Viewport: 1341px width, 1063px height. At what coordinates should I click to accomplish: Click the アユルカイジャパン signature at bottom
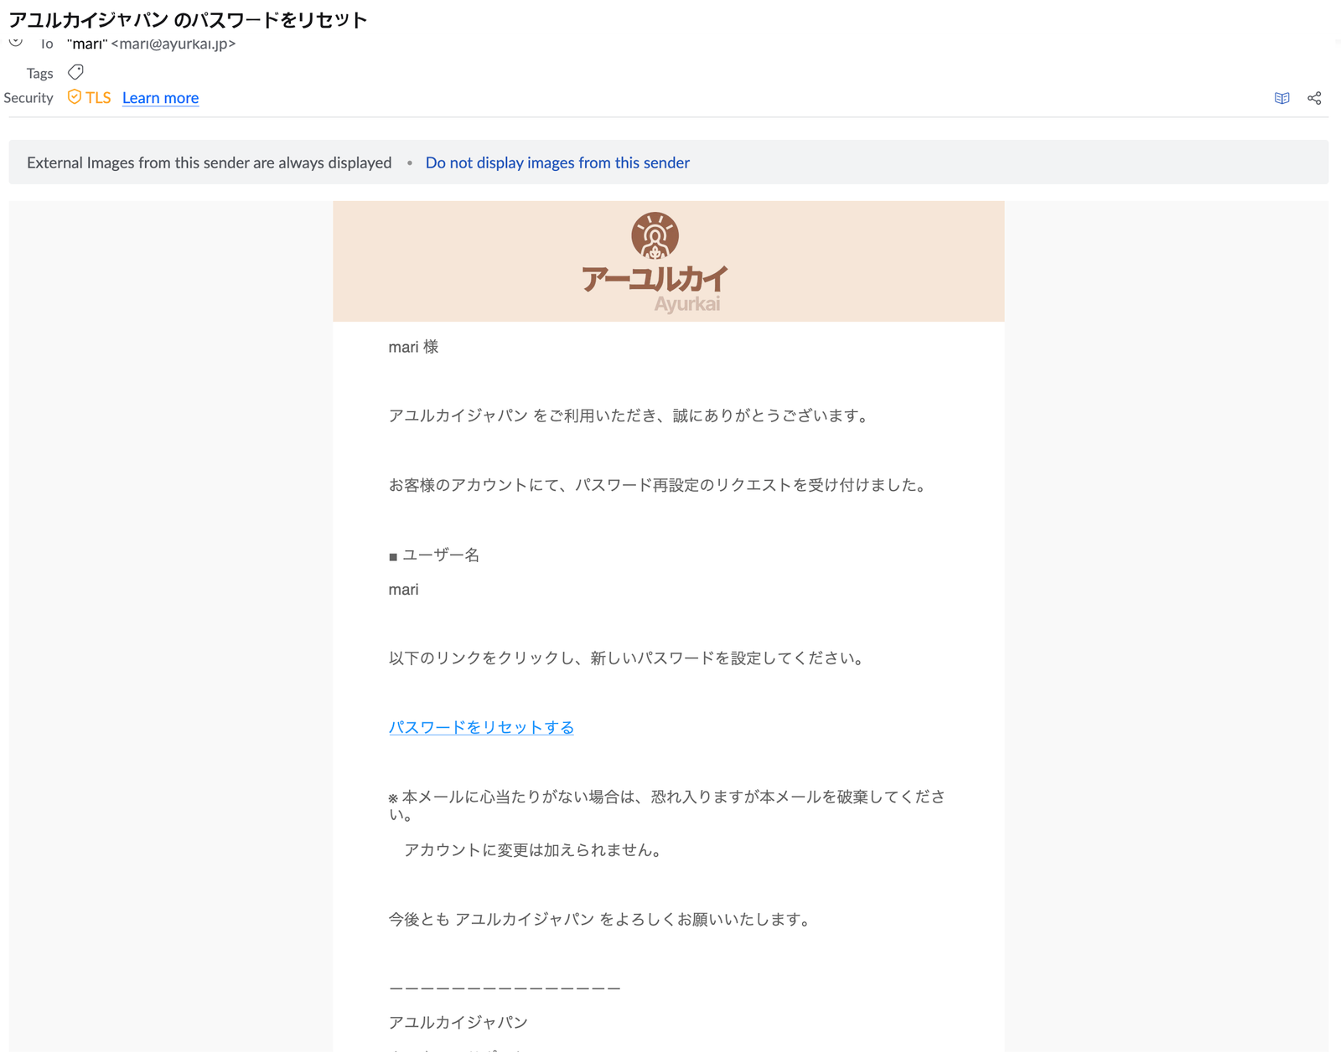click(458, 1022)
